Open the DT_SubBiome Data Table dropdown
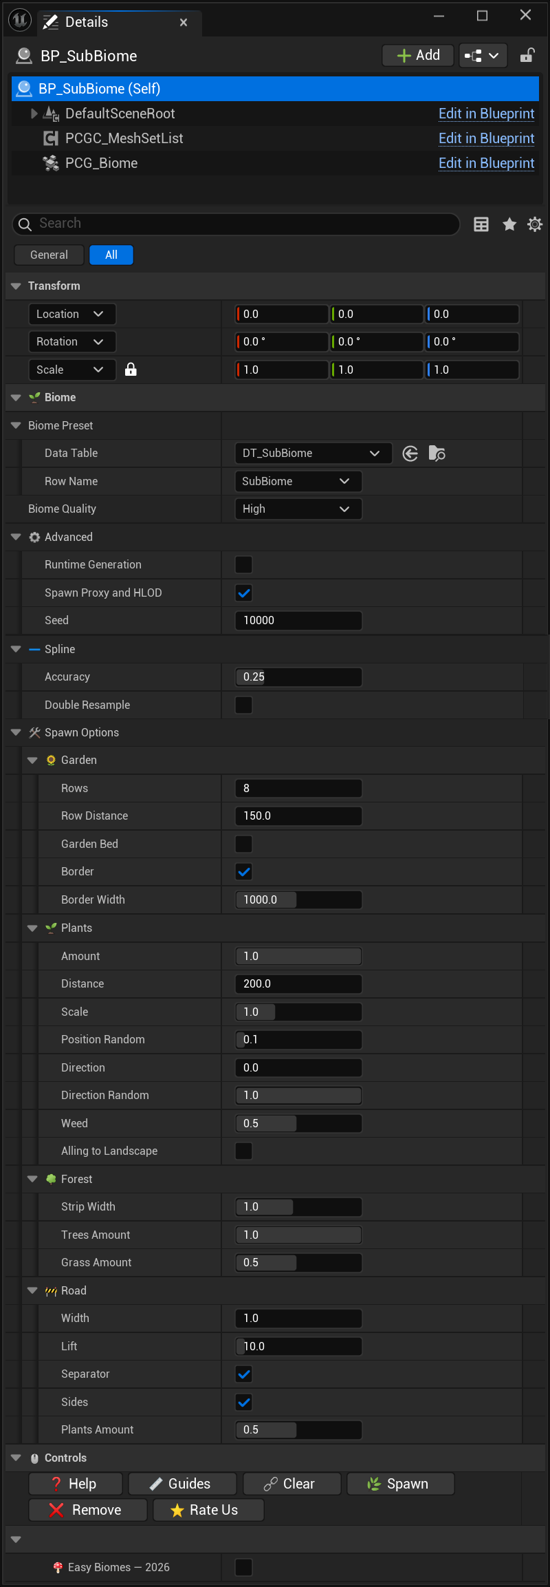Screen dimensions: 550x1587 click(313, 453)
